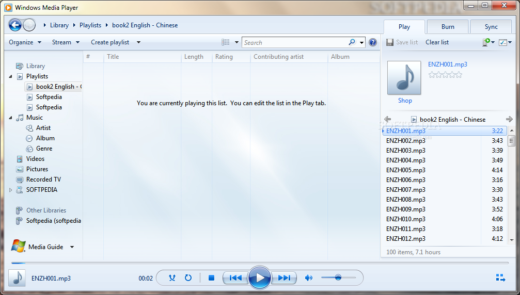This screenshot has height=295, width=520.
Task: Toggle repeat mode
Action: 188,278
